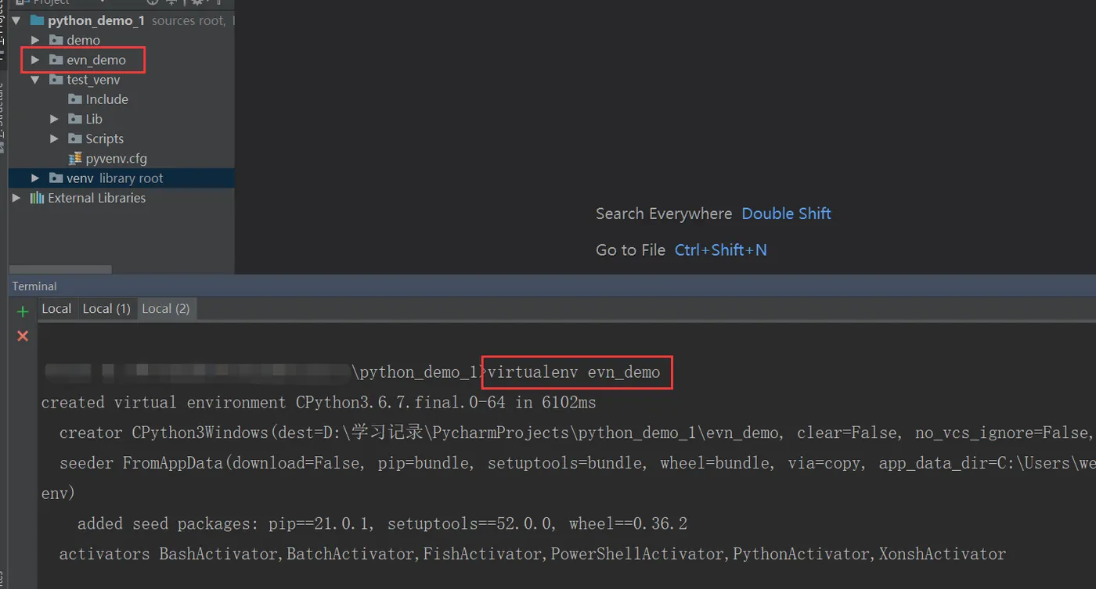Click the External Libraries bars icon
Viewport: 1096px width, 589px height.
(x=37, y=198)
